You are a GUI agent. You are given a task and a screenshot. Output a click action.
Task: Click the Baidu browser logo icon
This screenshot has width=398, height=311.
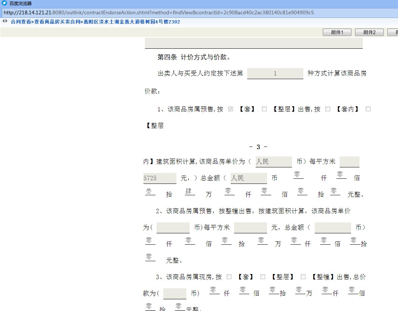4,3
